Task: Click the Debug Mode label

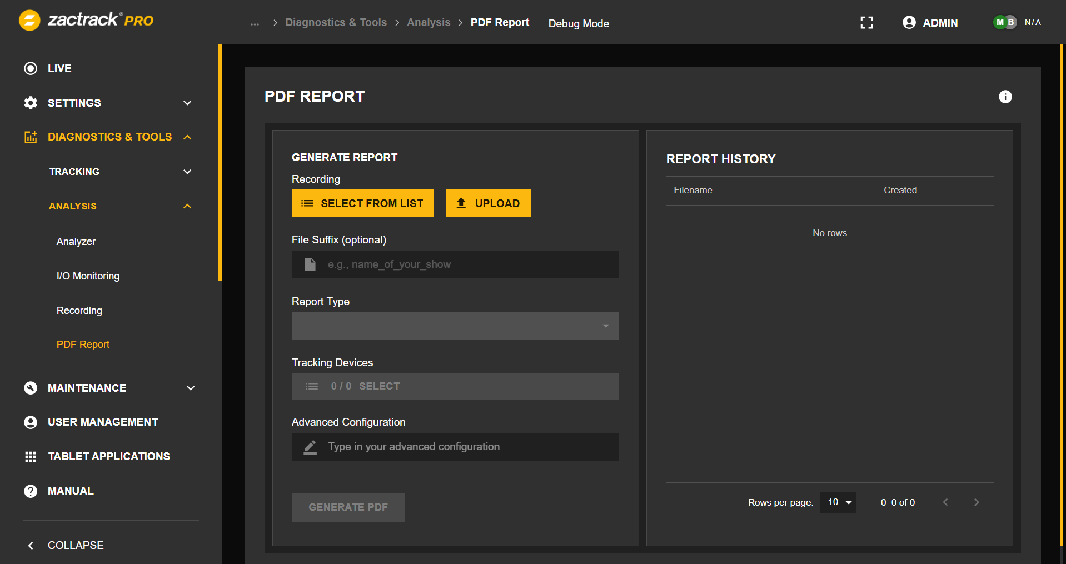Action: pos(579,24)
